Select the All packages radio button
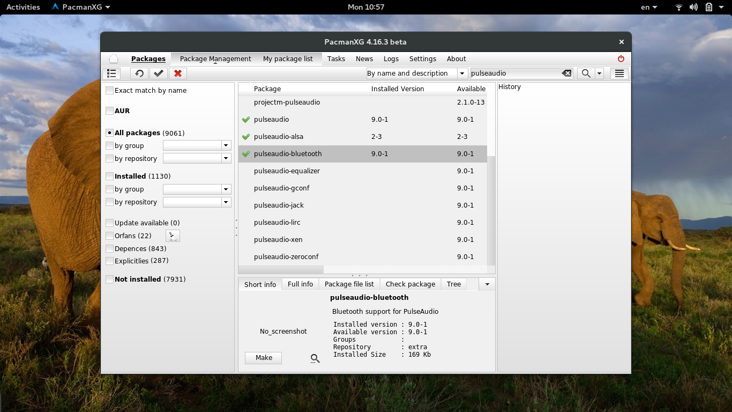732x412 pixels. coord(110,133)
